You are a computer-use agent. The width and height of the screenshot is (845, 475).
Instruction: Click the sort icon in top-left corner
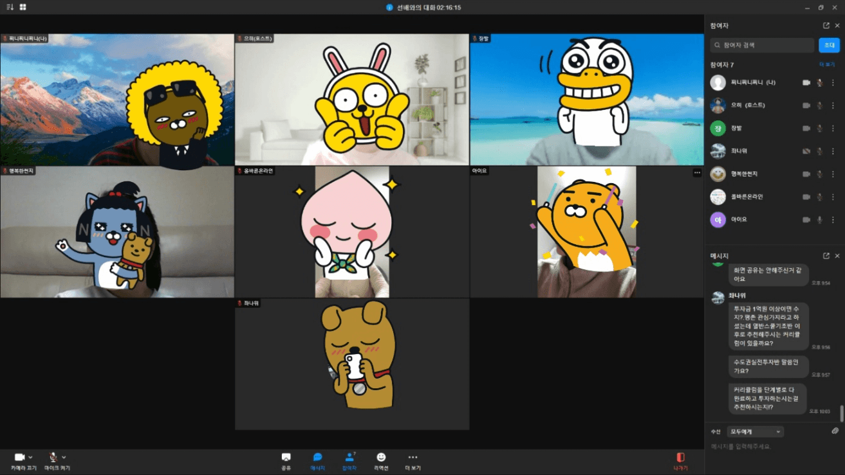(9, 7)
